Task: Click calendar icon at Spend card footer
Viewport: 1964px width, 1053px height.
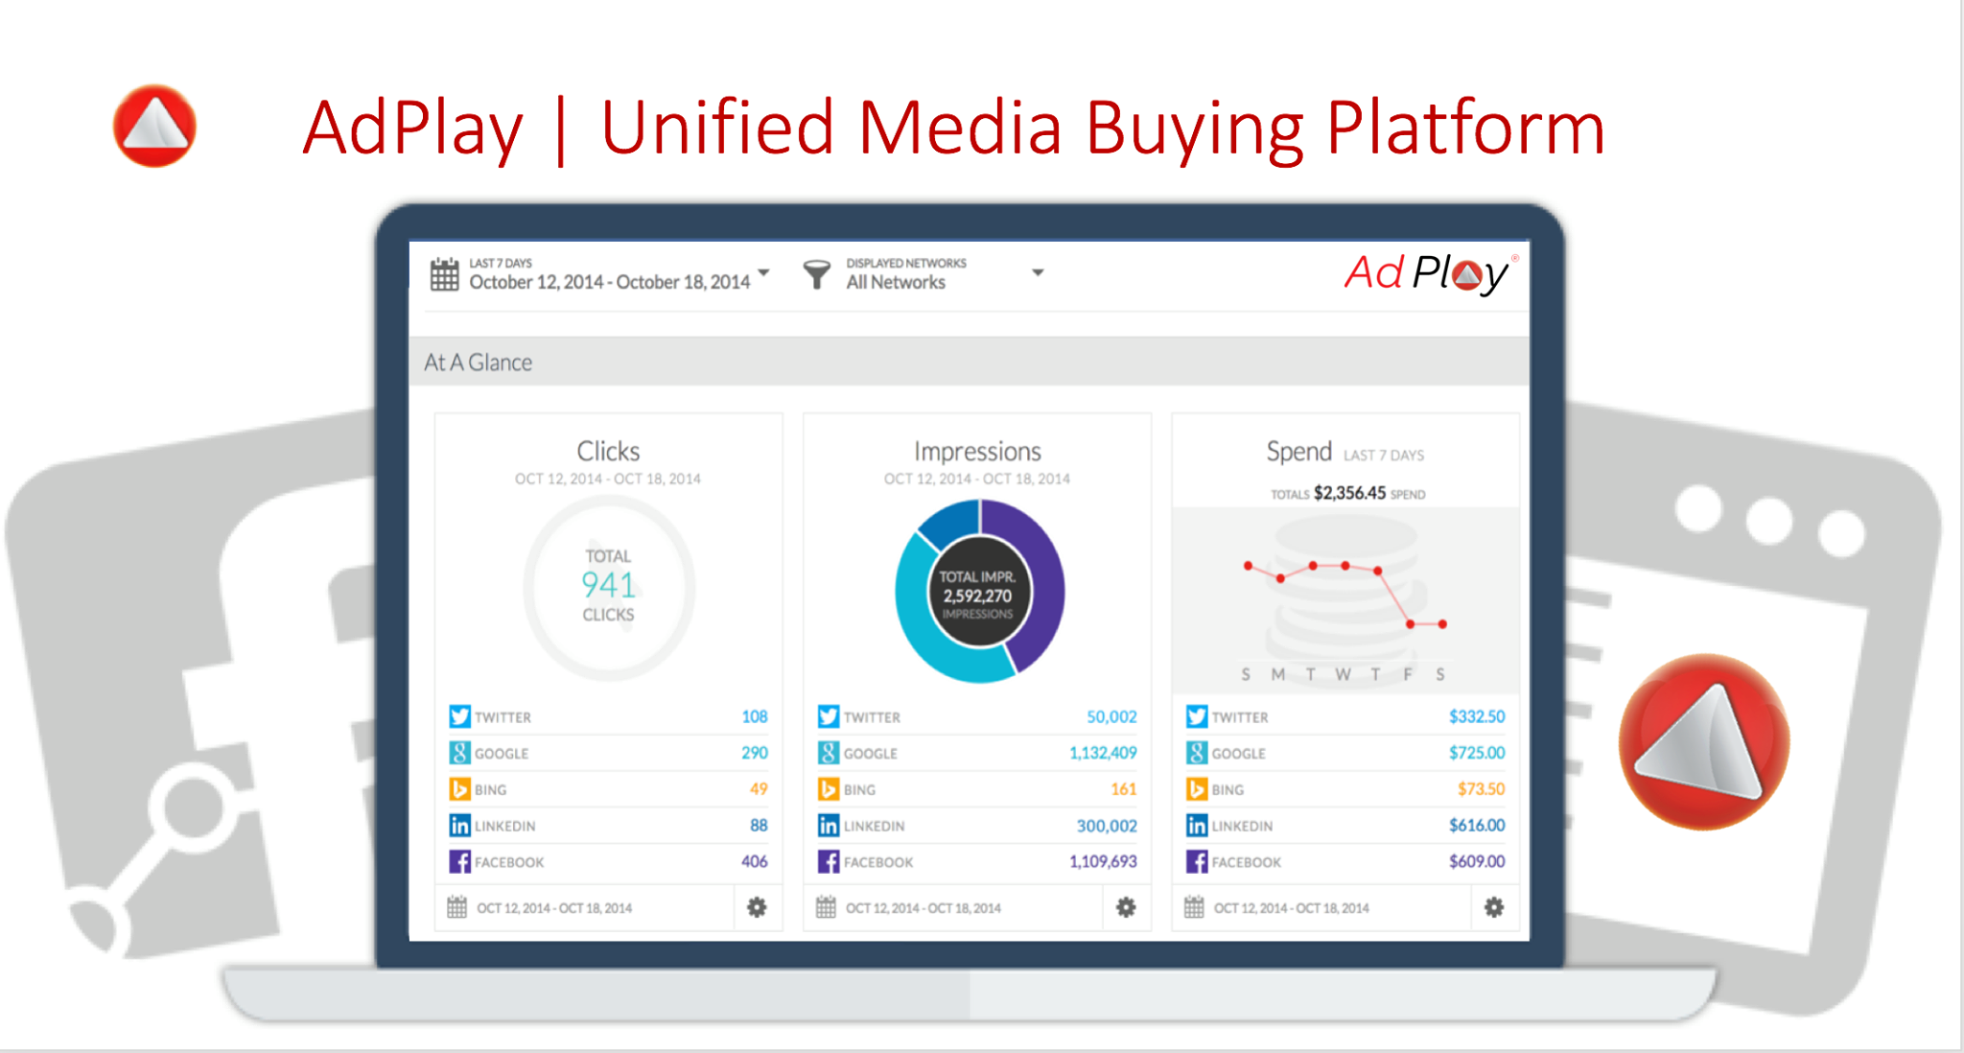Action: point(1194,907)
